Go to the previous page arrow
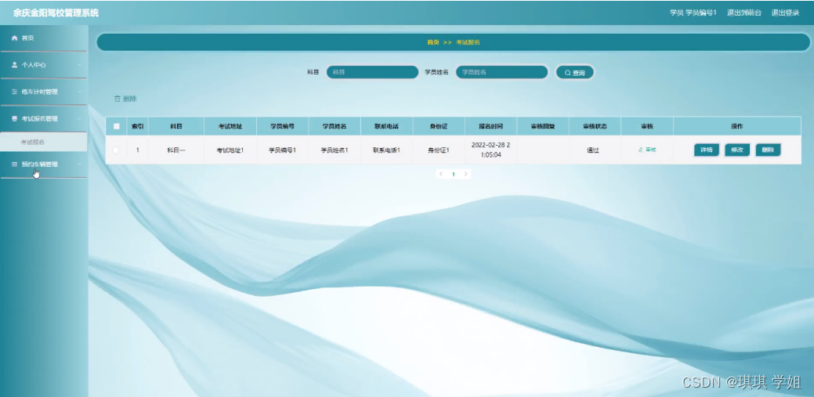This screenshot has width=814, height=397. [441, 174]
